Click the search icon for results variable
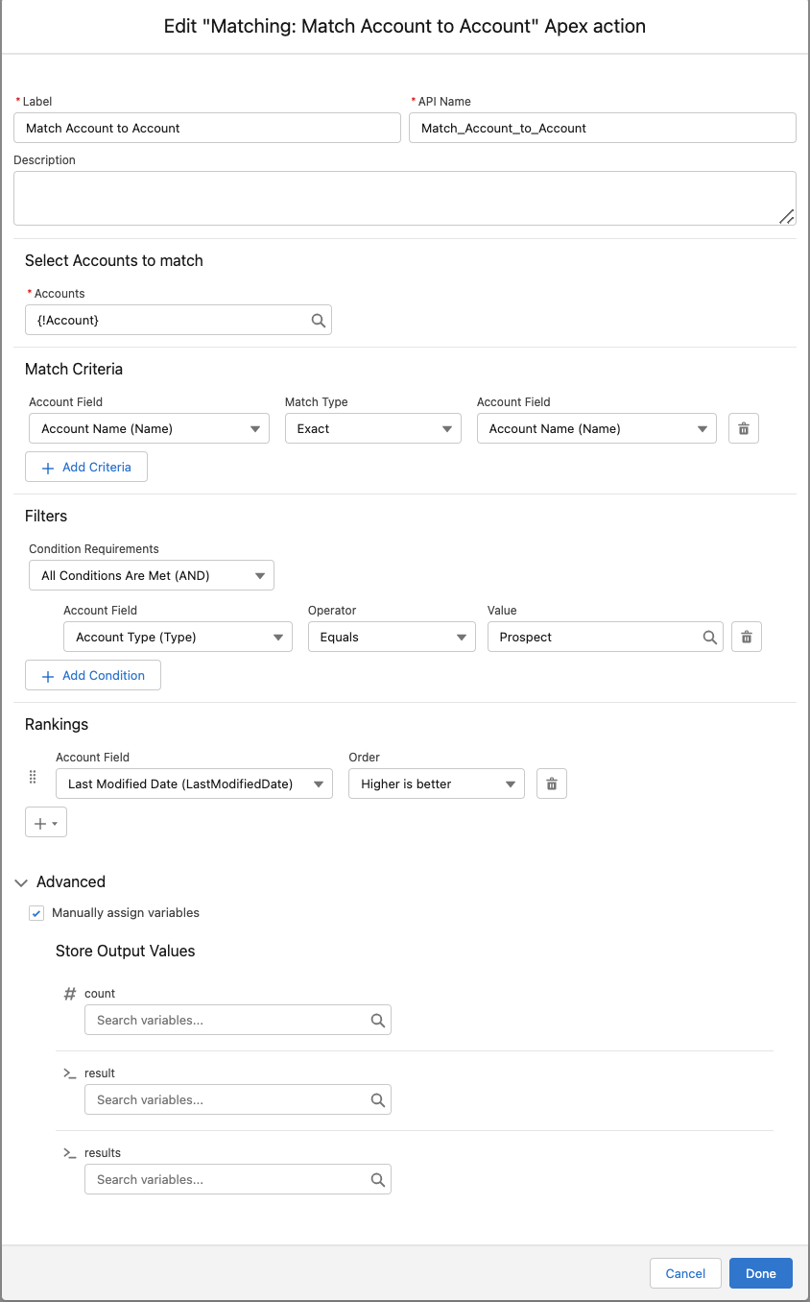The height and width of the screenshot is (1302, 810). (378, 1180)
